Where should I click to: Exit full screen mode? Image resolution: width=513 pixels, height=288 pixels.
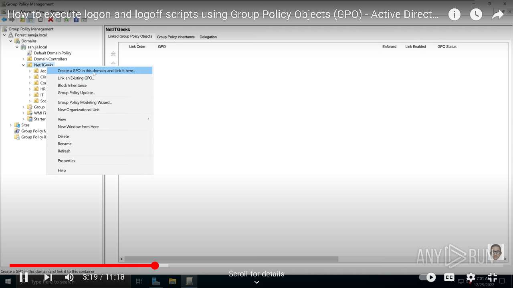click(493, 277)
